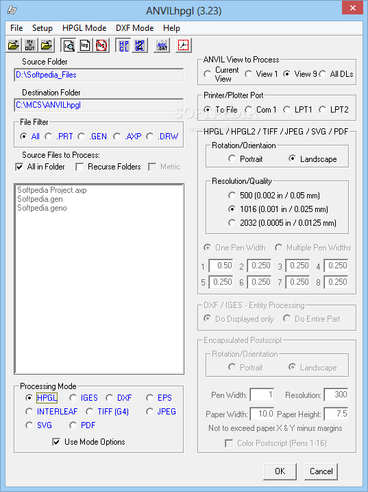Open the Help menu
This screenshot has width=368, height=492.
pos(171,28)
